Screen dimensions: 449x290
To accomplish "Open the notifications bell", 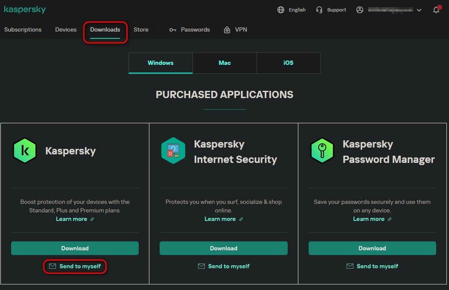I will click(x=436, y=10).
